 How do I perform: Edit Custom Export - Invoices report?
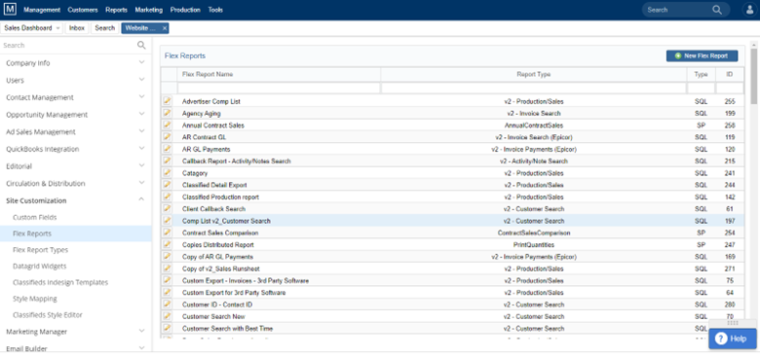(x=168, y=280)
